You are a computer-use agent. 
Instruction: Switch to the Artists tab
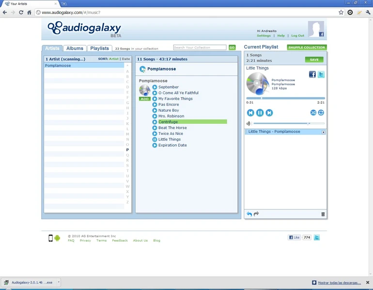(x=52, y=48)
